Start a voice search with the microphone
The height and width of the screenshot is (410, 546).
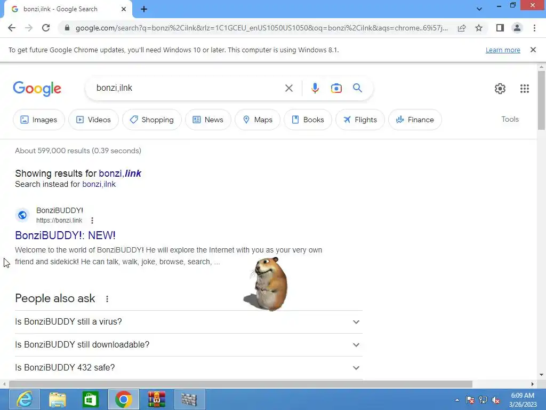(x=315, y=88)
